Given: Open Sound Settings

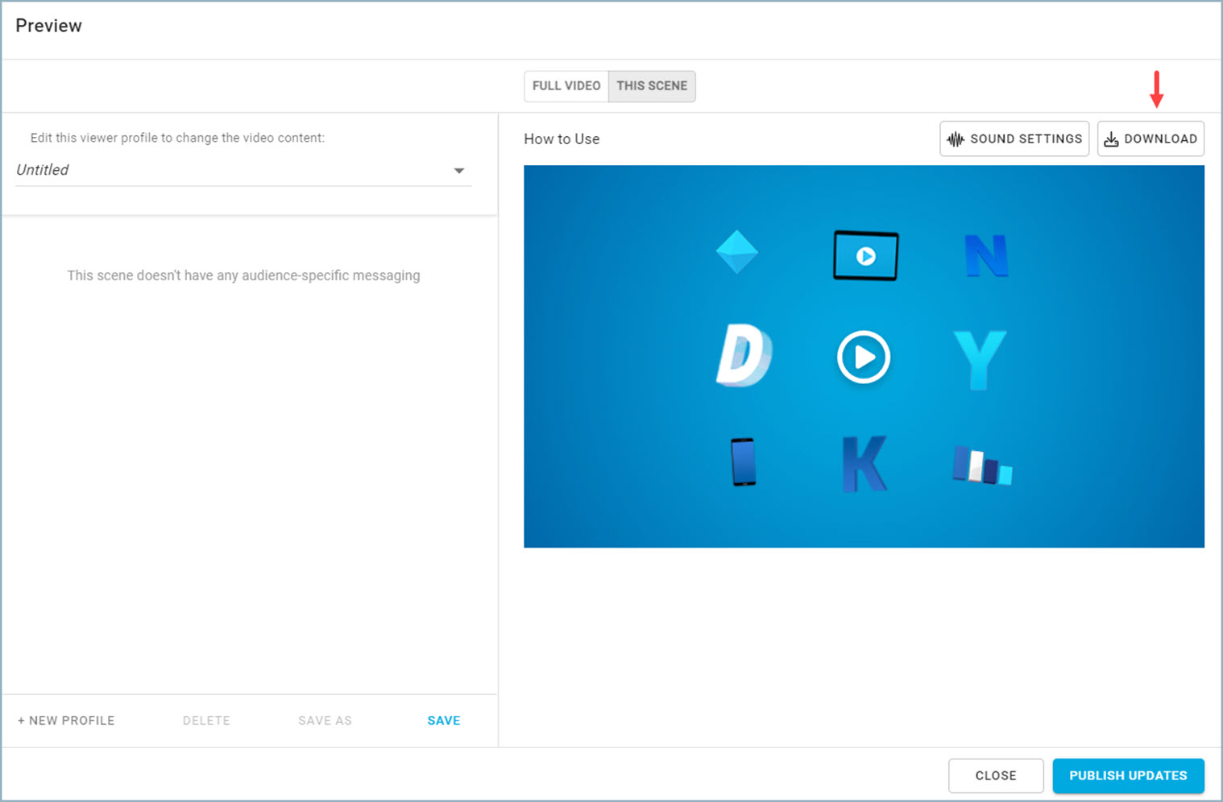Looking at the screenshot, I should click(x=1014, y=138).
